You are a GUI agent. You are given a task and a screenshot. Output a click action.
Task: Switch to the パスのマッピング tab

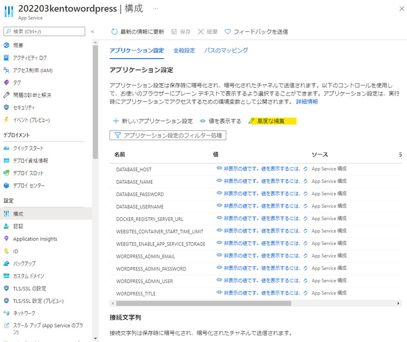[x=226, y=51]
